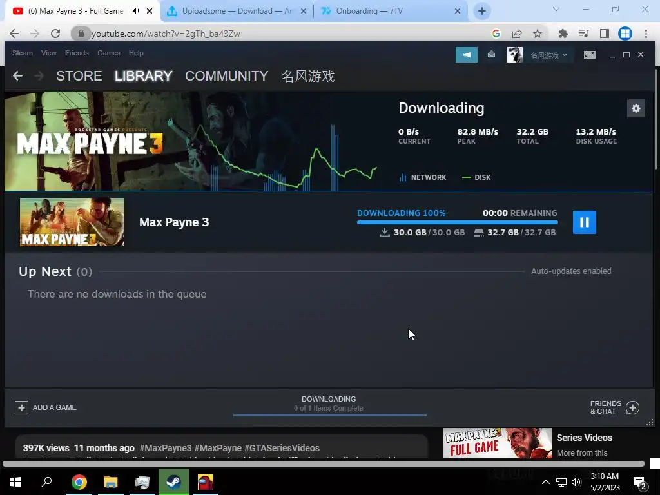Click the FRIENDS & CHAT label

(x=605, y=407)
